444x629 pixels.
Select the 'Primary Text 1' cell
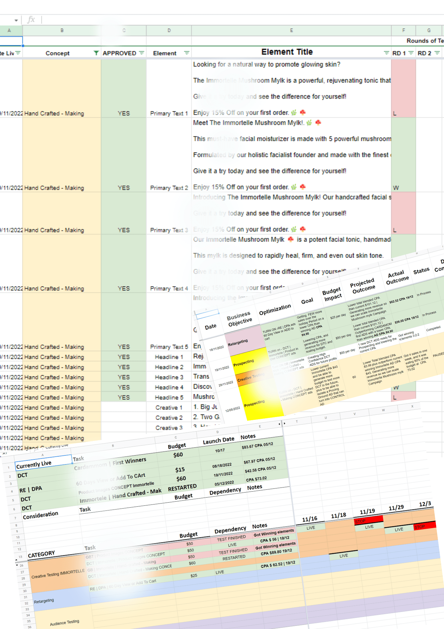(169, 113)
